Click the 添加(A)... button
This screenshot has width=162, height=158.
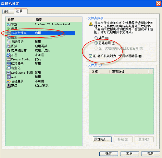(102, 139)
